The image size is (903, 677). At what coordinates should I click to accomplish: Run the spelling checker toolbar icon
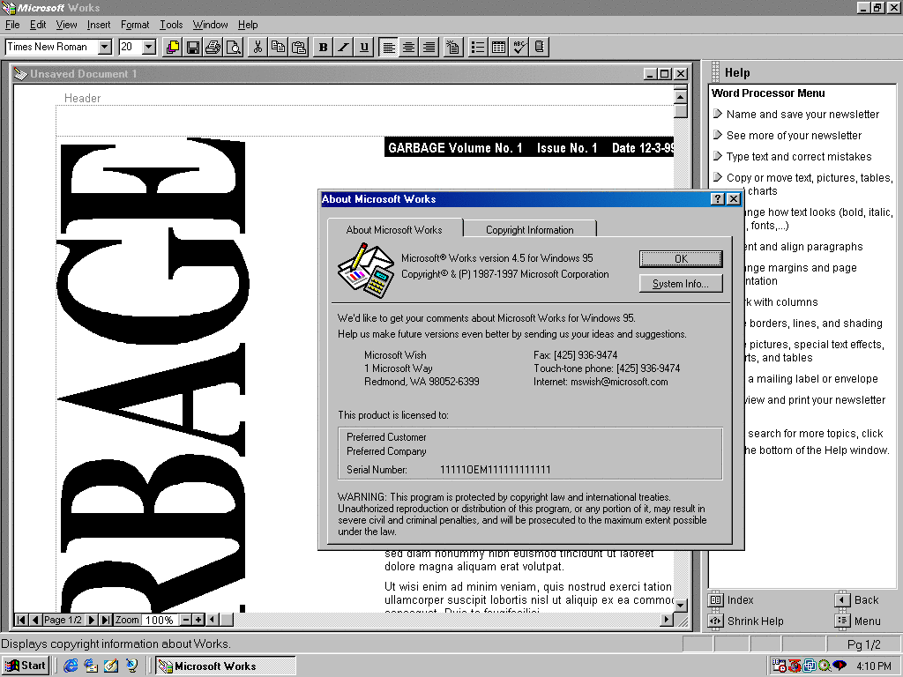(519, 48)
